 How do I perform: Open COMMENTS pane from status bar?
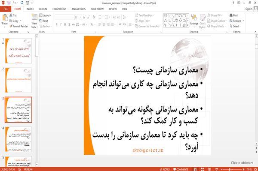[181, 169]
